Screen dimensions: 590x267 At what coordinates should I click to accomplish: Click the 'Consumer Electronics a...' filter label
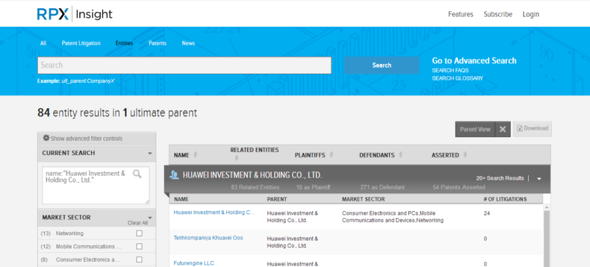87,260
